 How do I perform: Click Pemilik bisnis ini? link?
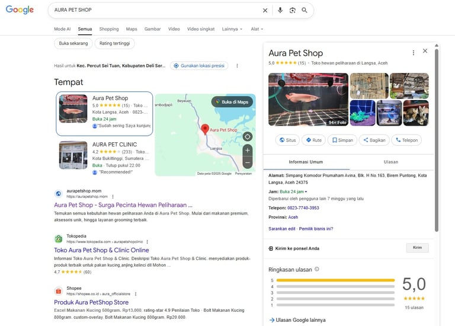(316, 229)
